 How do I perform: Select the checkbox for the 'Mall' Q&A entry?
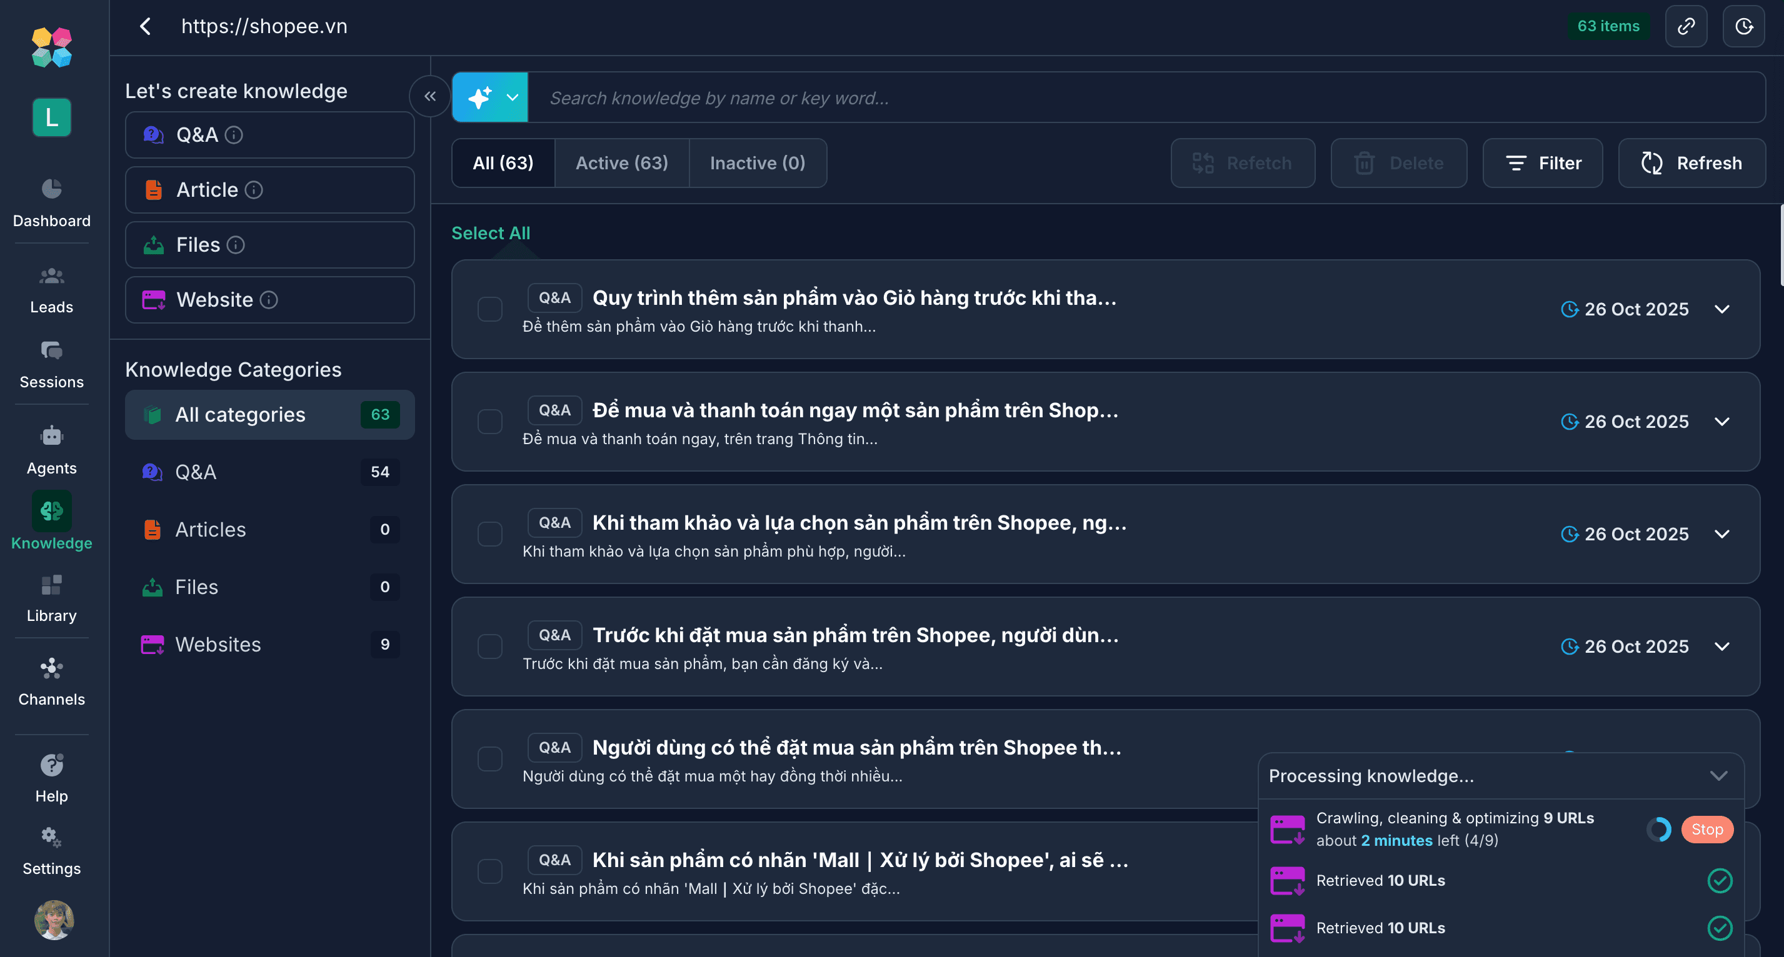[489, 871]
